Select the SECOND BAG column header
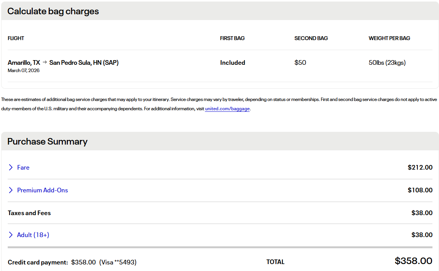 pos(311,38)
